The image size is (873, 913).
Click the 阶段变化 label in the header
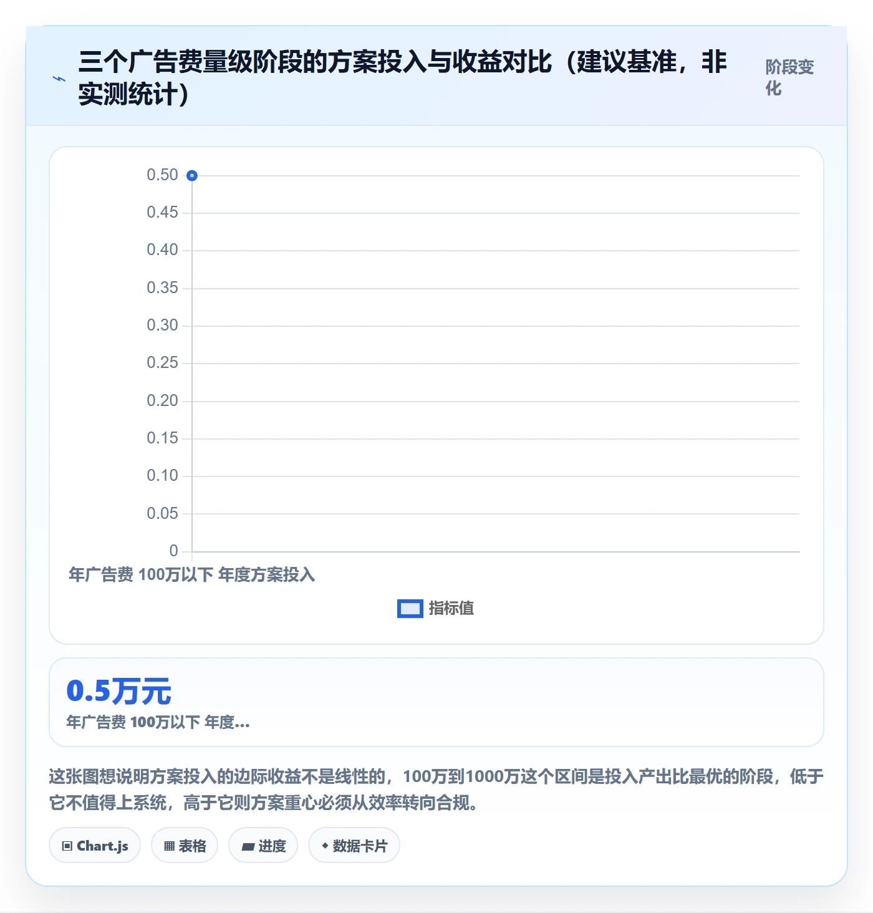coord(790,77)
